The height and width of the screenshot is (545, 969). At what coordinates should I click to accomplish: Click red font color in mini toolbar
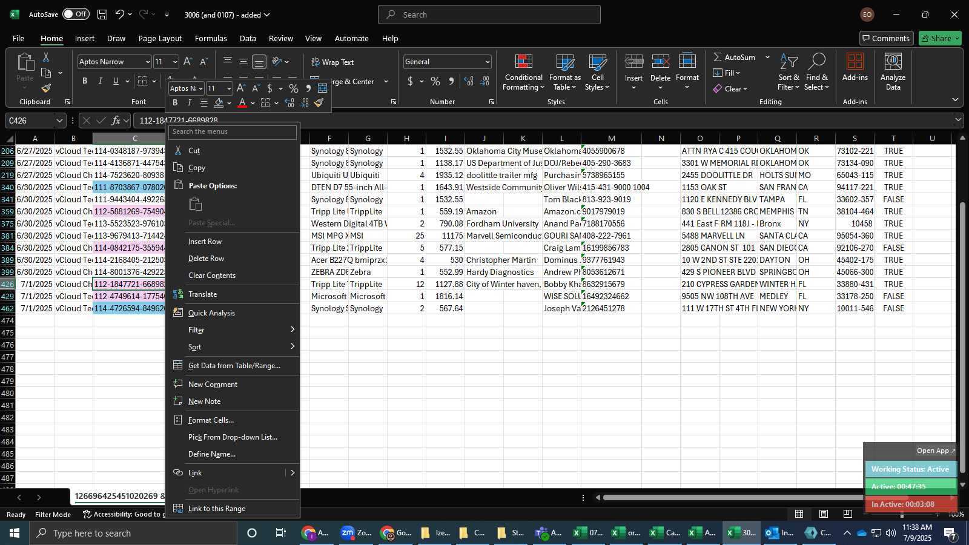pos(242,103)
